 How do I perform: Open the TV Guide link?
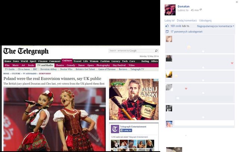[x=10, y=69]
